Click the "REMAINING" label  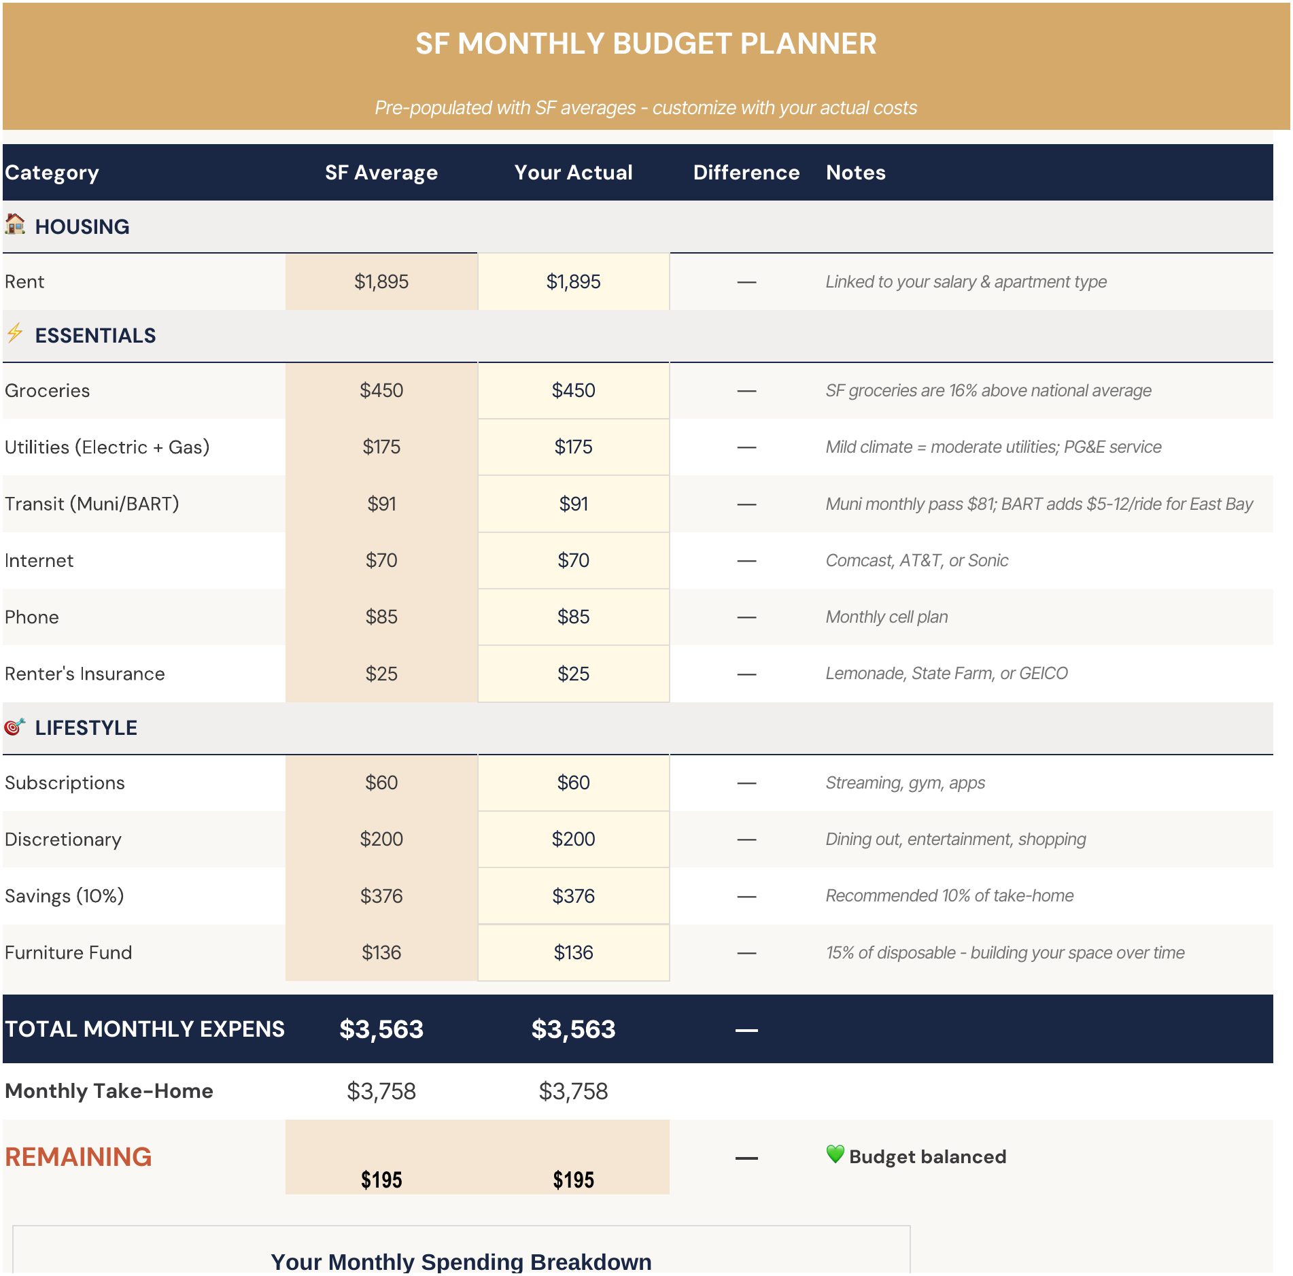tap(78, 1157)
